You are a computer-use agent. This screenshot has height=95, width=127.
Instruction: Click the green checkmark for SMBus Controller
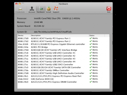(90, 70)
